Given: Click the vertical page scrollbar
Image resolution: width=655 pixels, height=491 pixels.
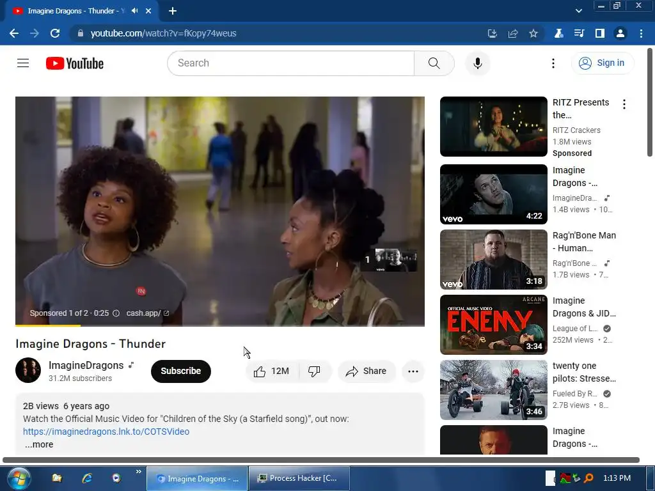Looking at the screenshot, I should tap(650, 102).
